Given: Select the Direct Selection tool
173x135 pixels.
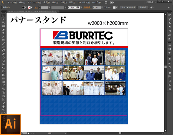Looking at the screenshot, I should [3, 19].
